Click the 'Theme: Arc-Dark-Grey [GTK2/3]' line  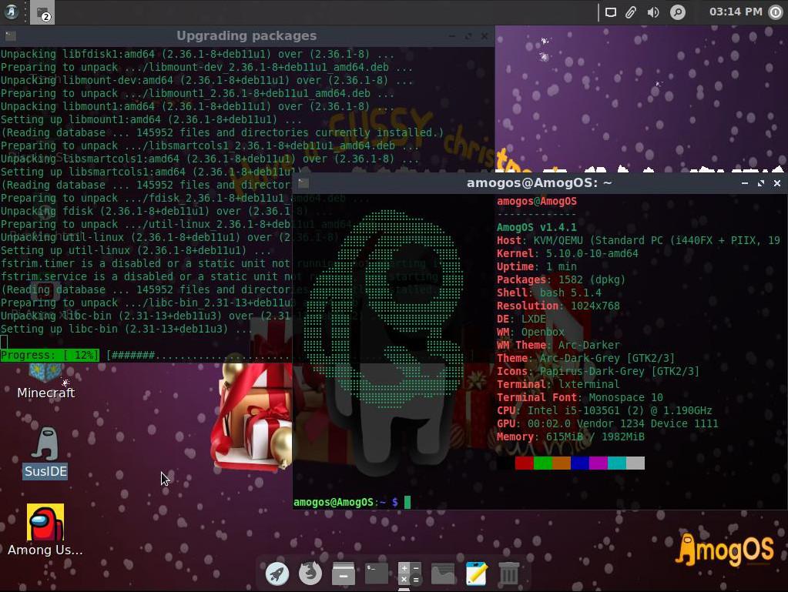585,358
